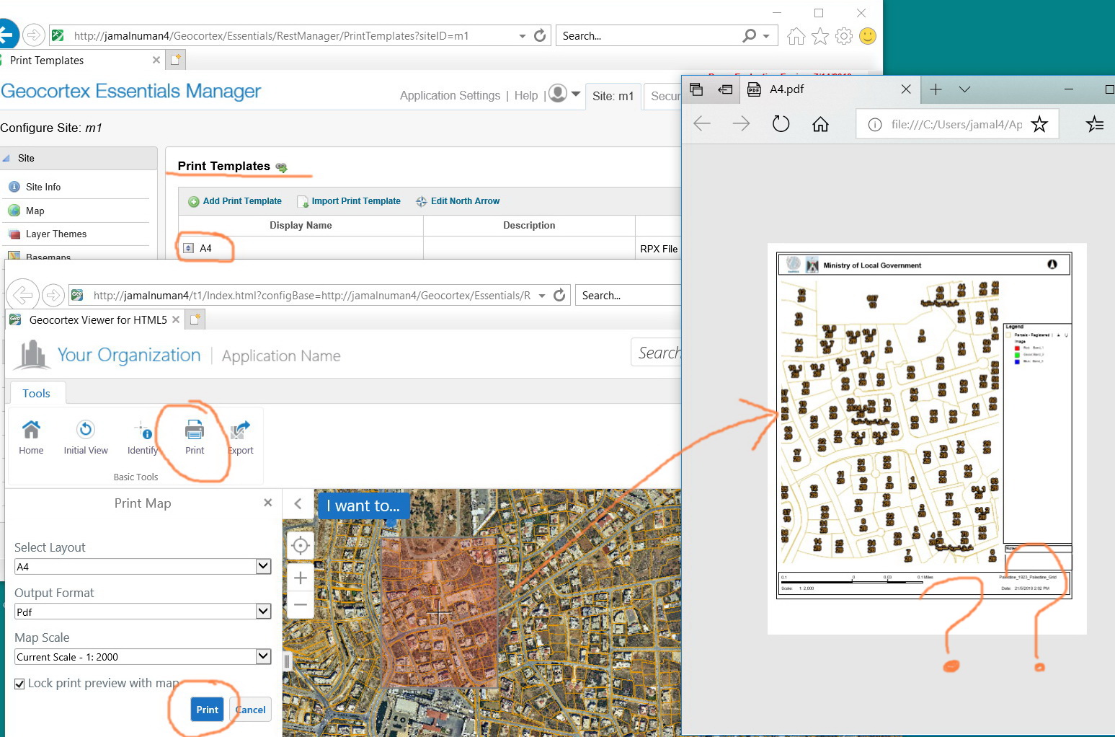Refresh the Print Templates browser page
This screenshot has height=737, width=1115.
click(x=540, y=35)
